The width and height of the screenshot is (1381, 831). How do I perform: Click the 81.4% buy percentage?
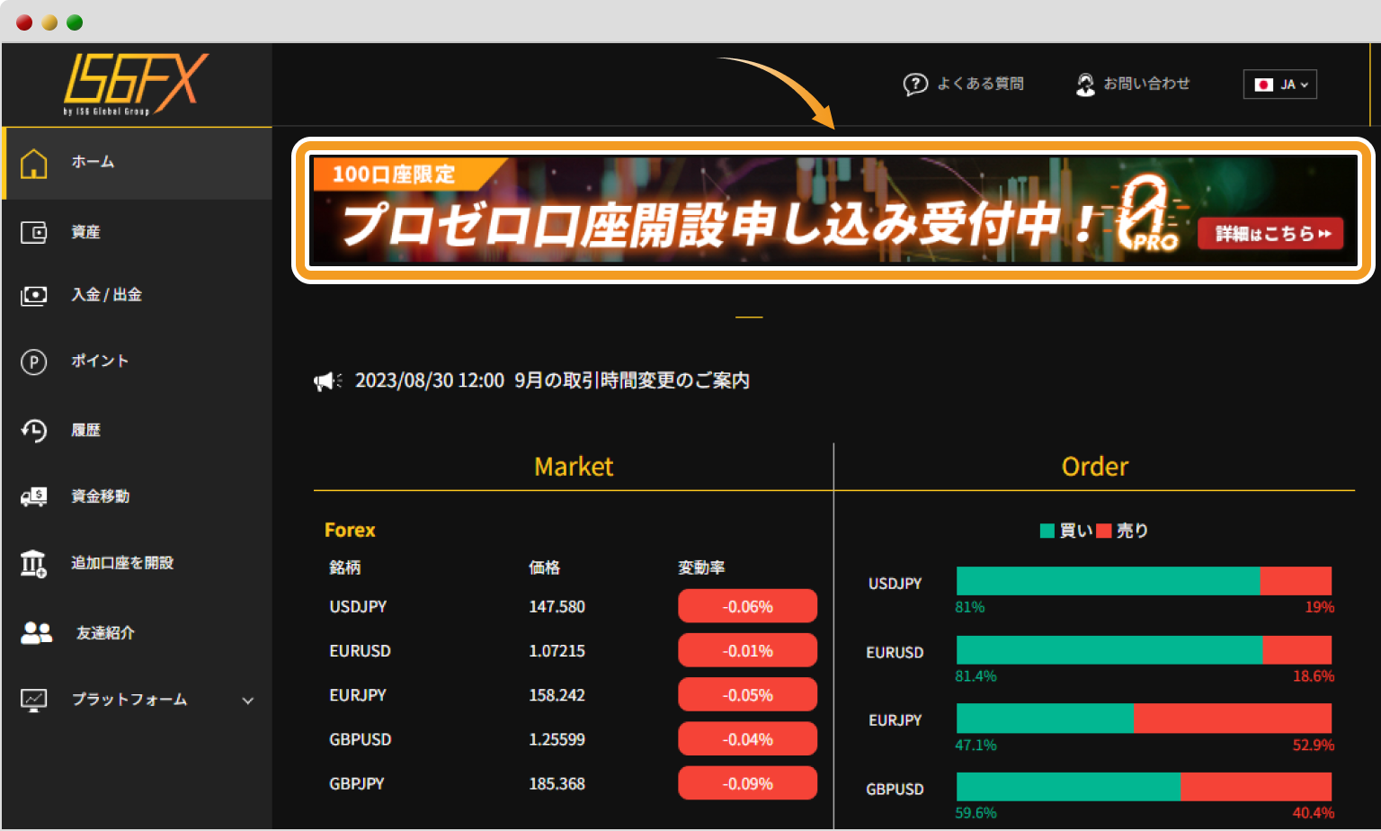976,676
